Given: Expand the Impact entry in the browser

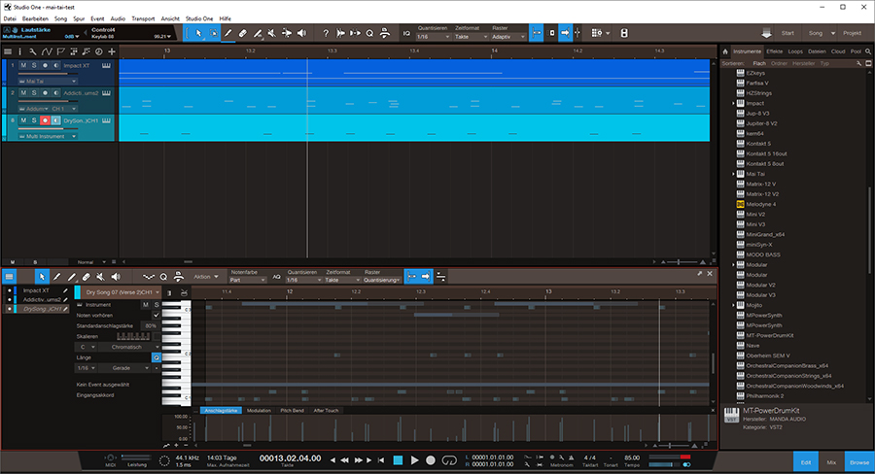Looking at the screenshot, I should tap(734, 104).
